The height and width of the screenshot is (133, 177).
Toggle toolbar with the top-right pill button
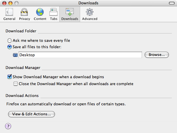[171, 3]
